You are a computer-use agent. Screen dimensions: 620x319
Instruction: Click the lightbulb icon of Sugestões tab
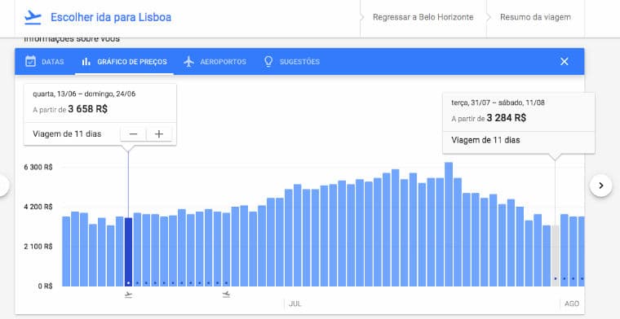pyautogui.click(x=268, y=62)
